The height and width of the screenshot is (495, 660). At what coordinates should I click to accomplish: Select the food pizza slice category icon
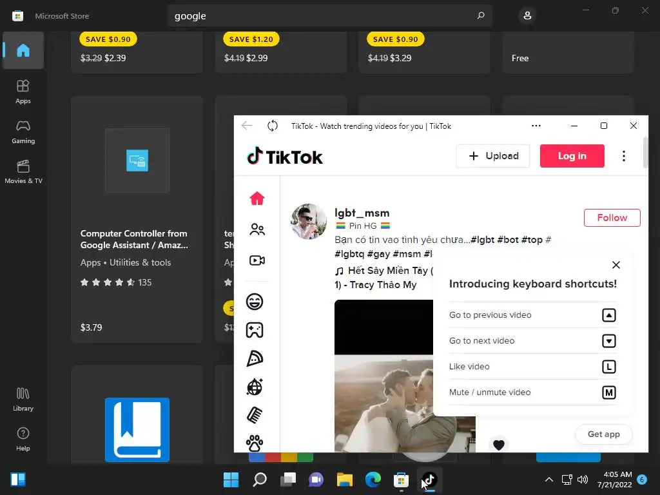255,358
